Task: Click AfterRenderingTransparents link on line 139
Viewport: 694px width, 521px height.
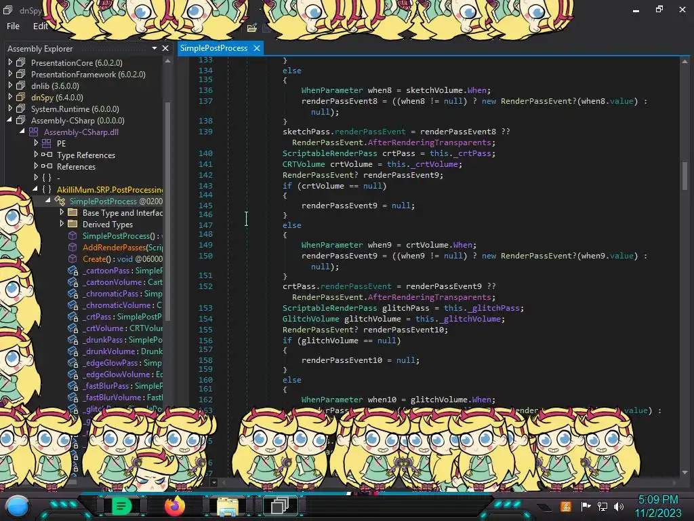Action: pos(429,142)
